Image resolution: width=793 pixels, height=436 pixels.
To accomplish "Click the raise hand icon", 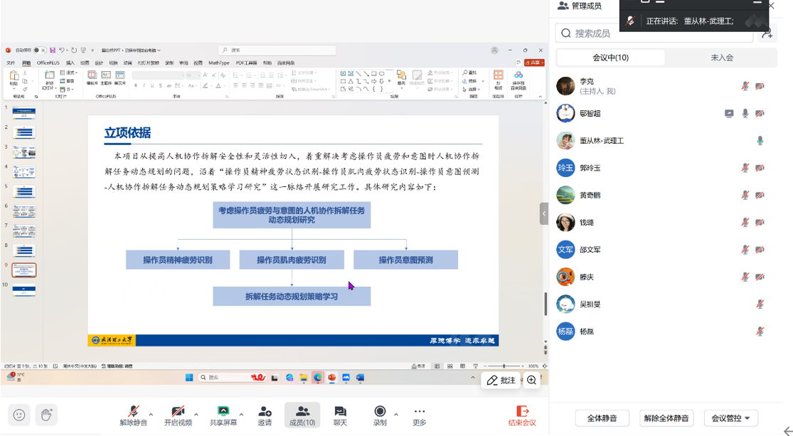I will [x=47, y=415].
